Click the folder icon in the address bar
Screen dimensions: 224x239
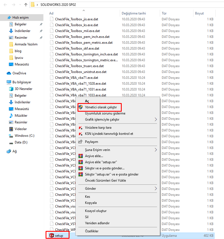33,4
